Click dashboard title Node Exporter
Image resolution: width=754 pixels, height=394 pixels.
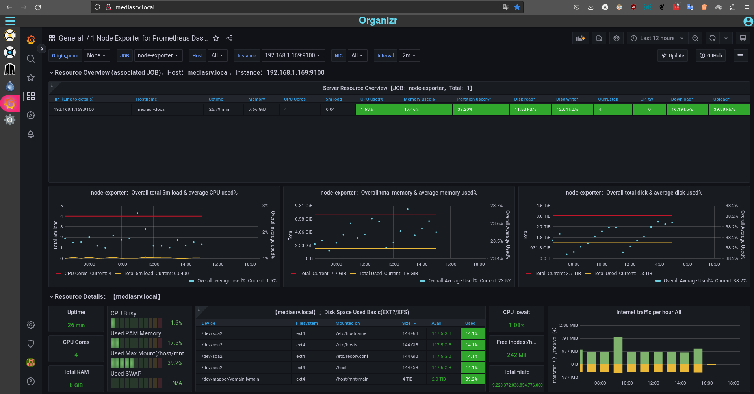coord(149,38)
